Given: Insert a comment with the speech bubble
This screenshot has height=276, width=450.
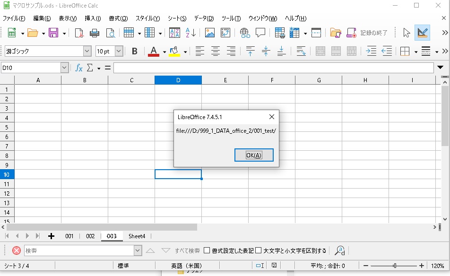Looking at the screenshot, I should 260,33.
